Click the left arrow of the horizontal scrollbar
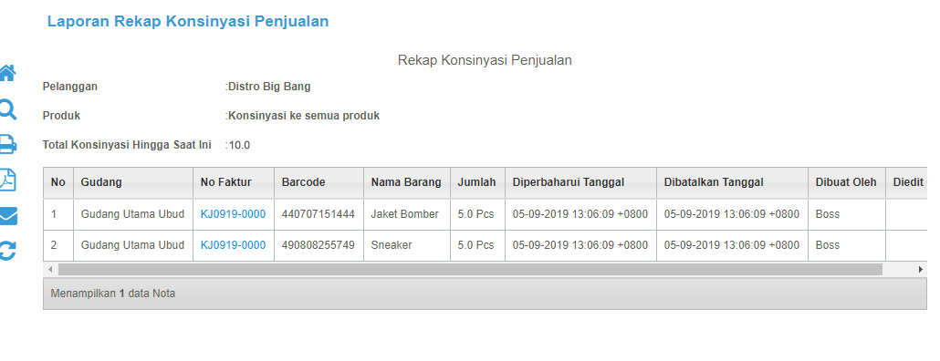The height and width of the screenshot is (361, 940). [50, 270]
